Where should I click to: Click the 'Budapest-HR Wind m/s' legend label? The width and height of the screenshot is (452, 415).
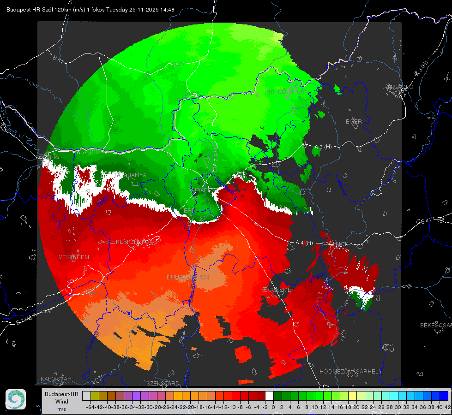coord(61,402)
